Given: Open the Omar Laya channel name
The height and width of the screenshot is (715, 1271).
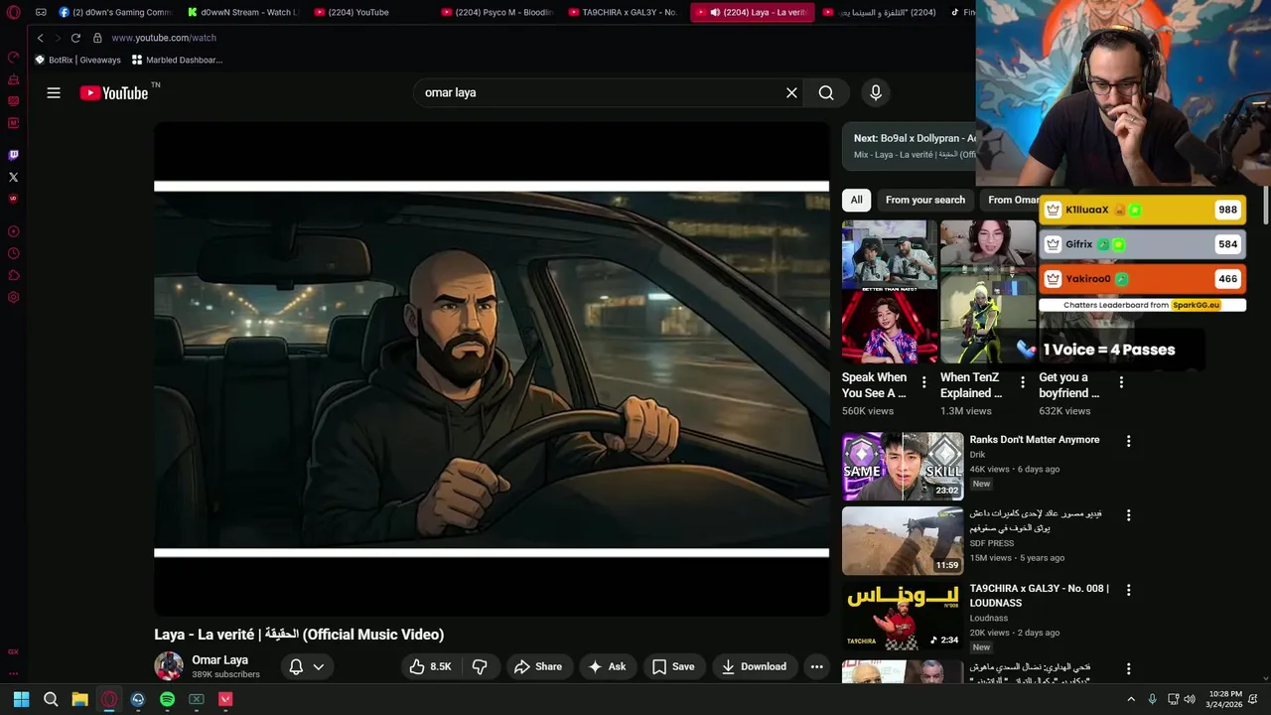Looking at the screenshot, I should pos(219,660).
